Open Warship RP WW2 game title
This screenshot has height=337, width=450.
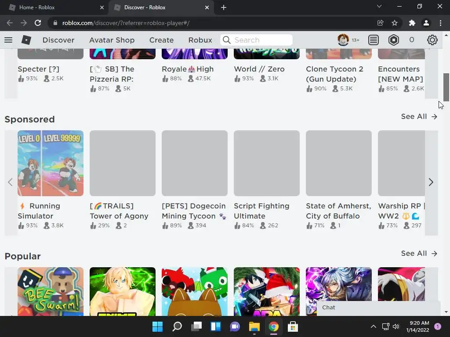(x=402, y=211)
